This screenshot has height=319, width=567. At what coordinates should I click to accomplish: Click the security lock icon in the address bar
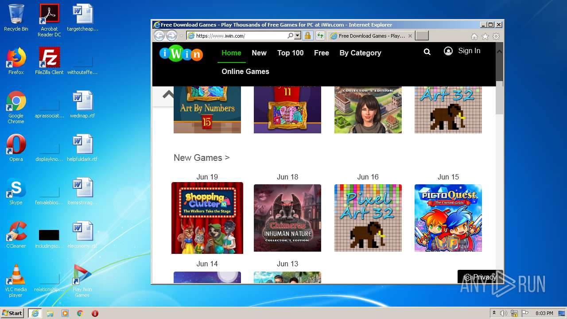click(307, 36)
